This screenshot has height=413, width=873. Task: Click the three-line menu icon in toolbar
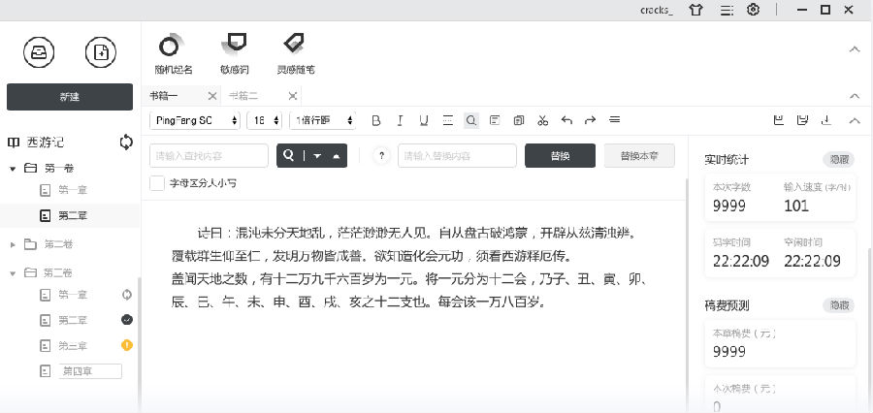(x=615, y=119)
